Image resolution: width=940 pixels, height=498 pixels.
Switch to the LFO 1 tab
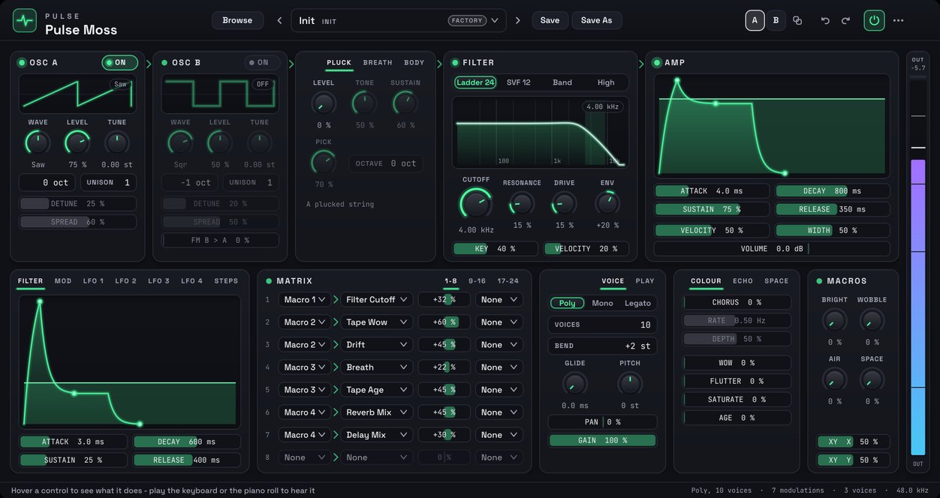pos(93,281)
